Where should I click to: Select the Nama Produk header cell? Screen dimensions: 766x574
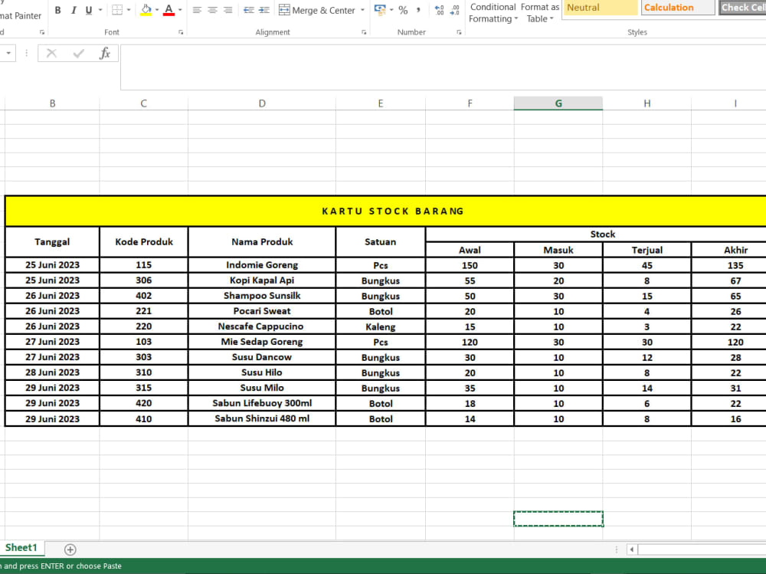click(262, 242)
